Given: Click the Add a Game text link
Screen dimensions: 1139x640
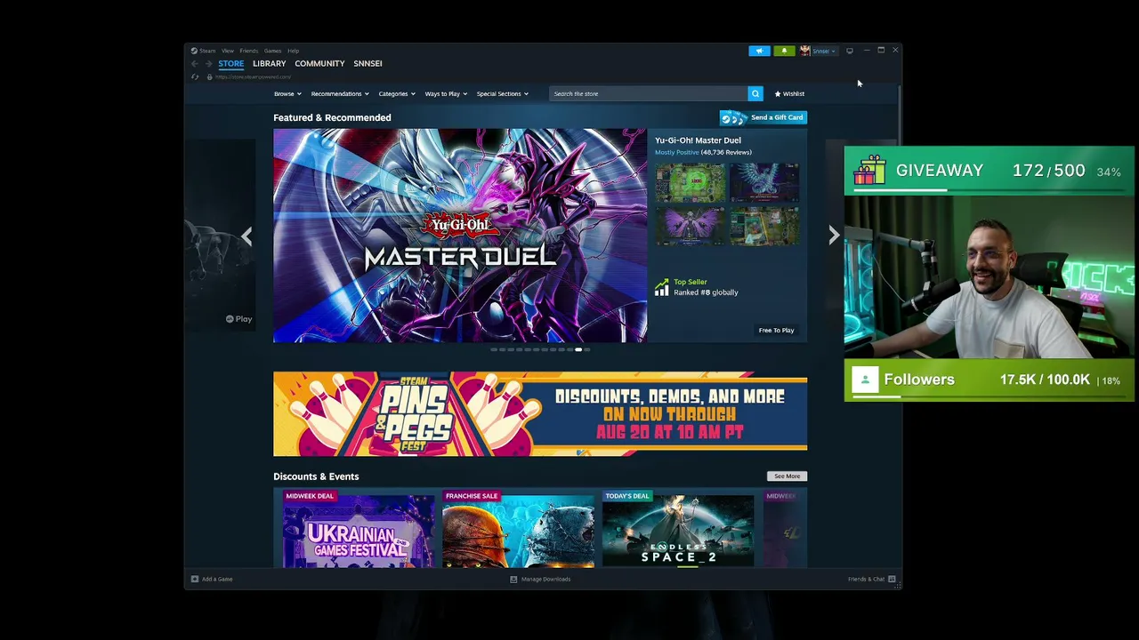Looking at the screenshot, I should pos(217,579).
